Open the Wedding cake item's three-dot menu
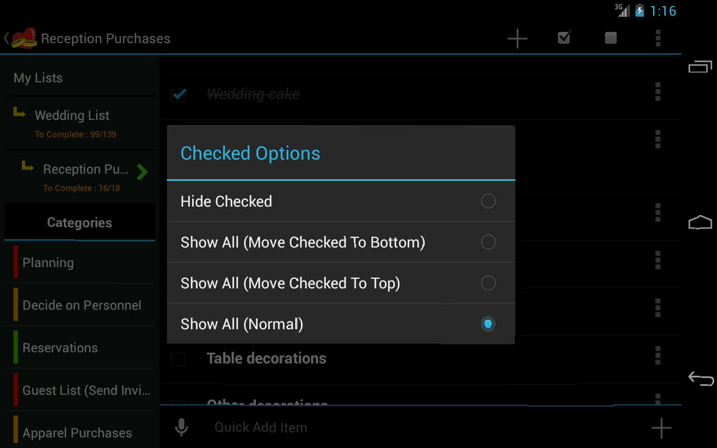 (x=658, y=92)
